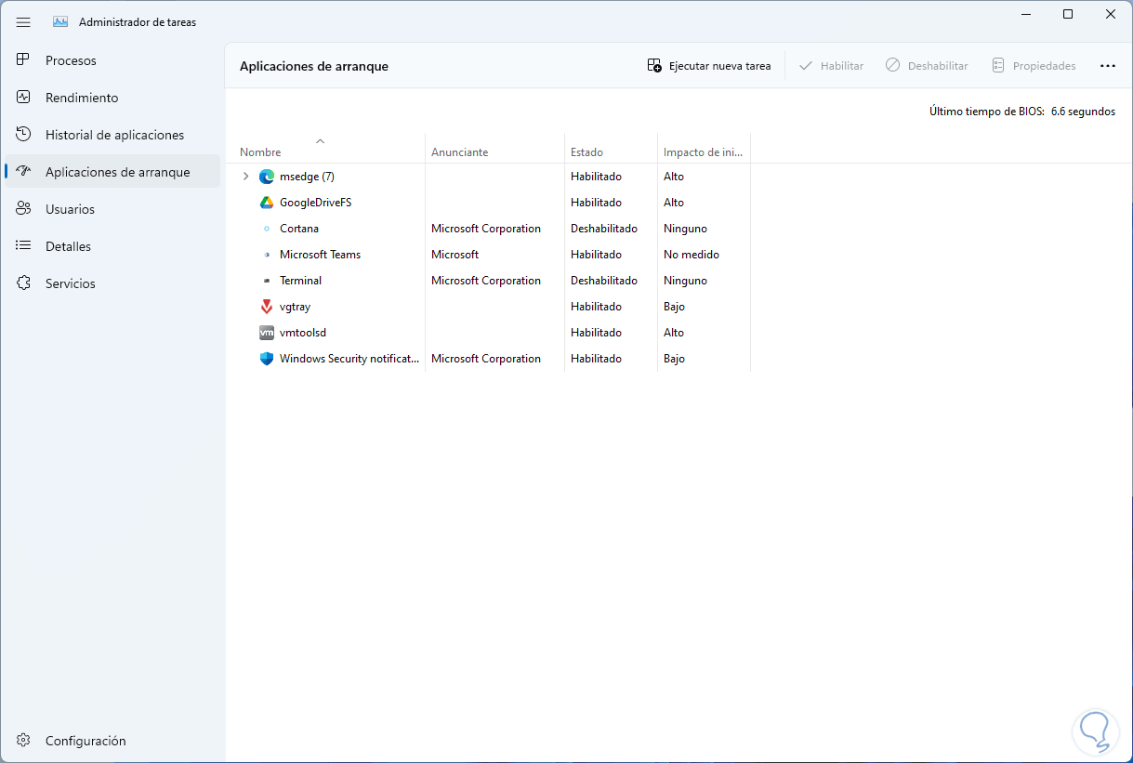The image size is (1133, 763).
Task: Click the msedge browser icon
Action: tap(267, 177)
